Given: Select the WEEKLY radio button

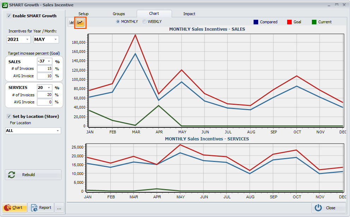Looking at the screenshot, I should click(x=144, y=22).
